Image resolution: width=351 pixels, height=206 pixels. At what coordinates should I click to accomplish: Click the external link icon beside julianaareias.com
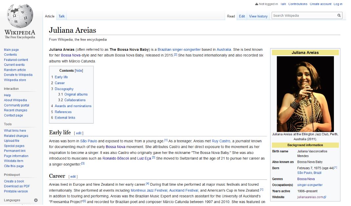(x=325, y=197)
